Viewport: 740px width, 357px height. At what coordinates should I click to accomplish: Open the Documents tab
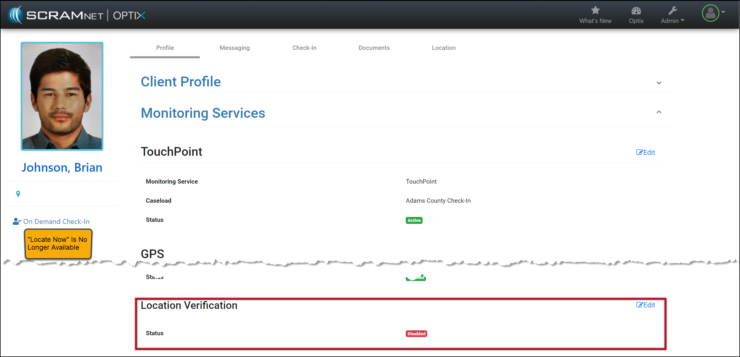pos(374,48)
